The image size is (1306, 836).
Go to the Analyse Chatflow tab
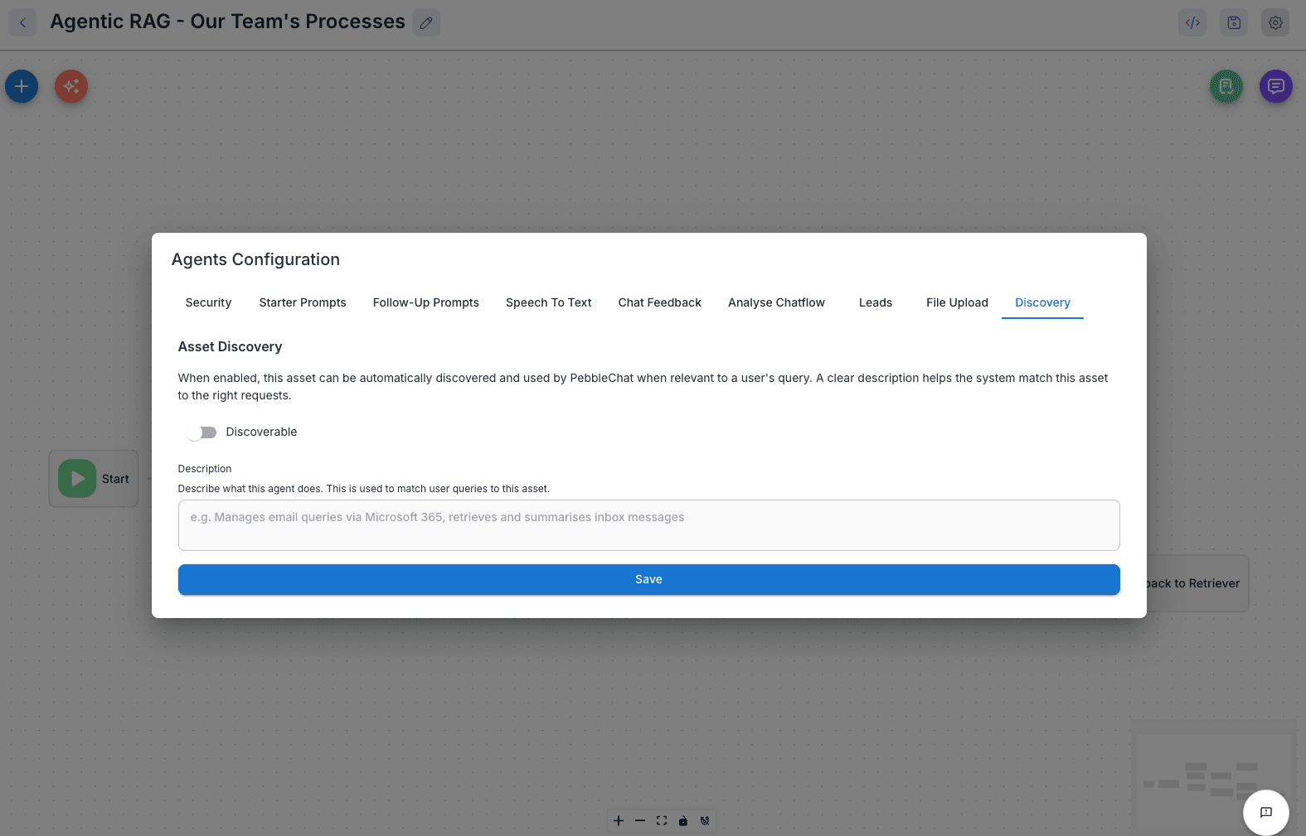point(777,302)
